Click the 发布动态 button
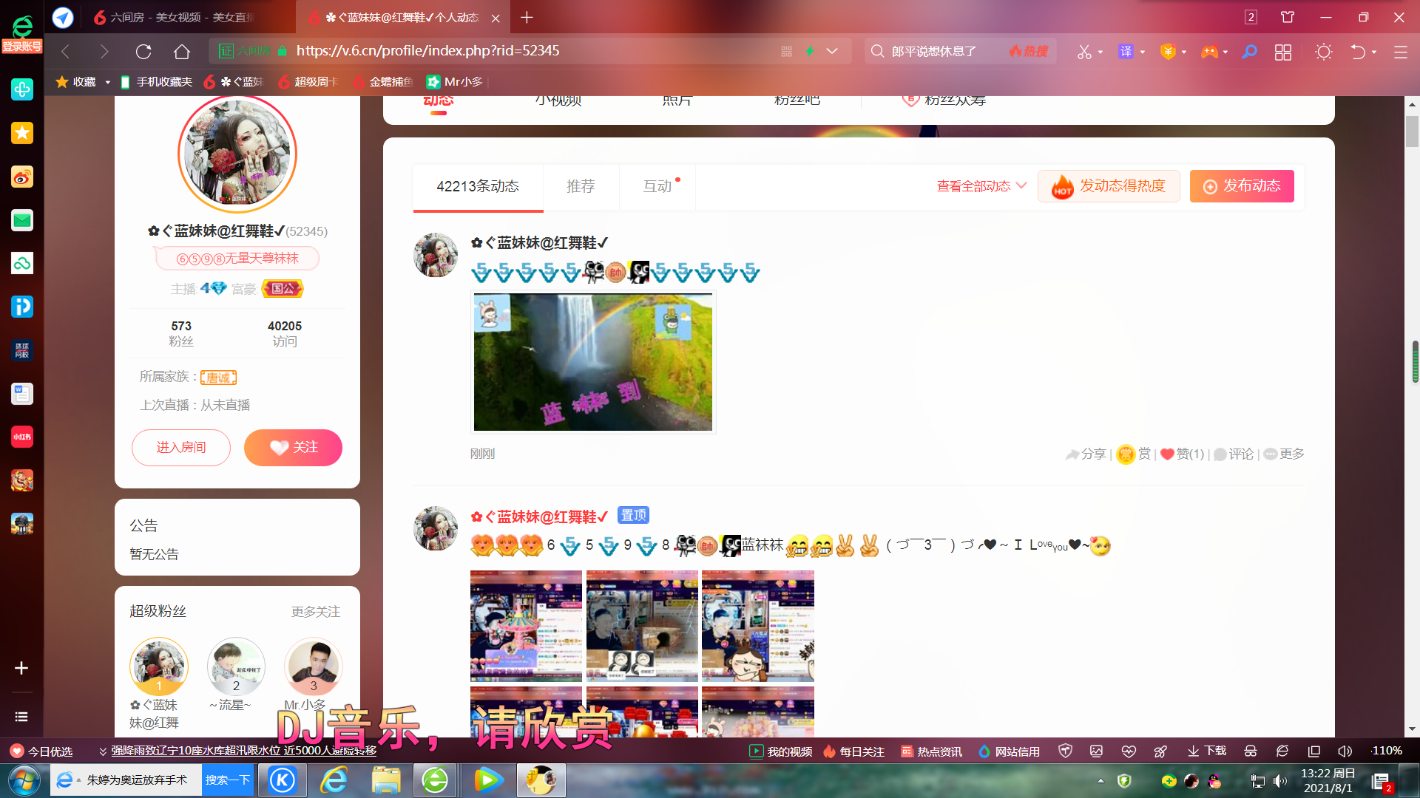Screen dimensions: 1420x798 (x=1242, y=186)
